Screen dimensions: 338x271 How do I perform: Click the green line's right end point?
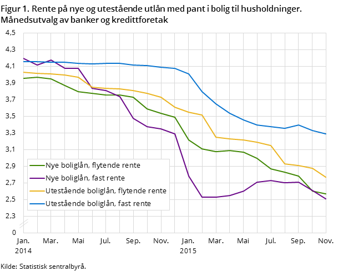pyautogui.click(x=326, y=194)
